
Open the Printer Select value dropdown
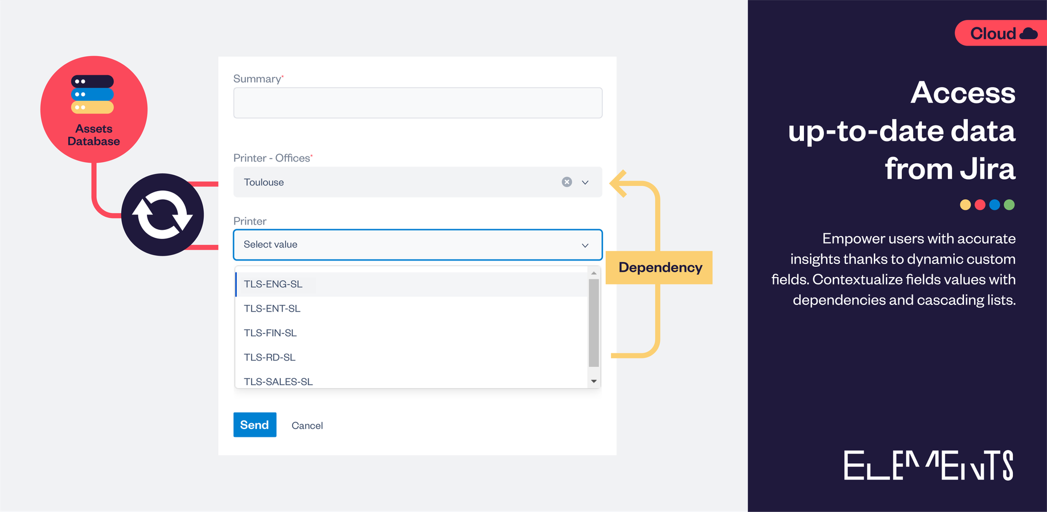click(417, 245)
